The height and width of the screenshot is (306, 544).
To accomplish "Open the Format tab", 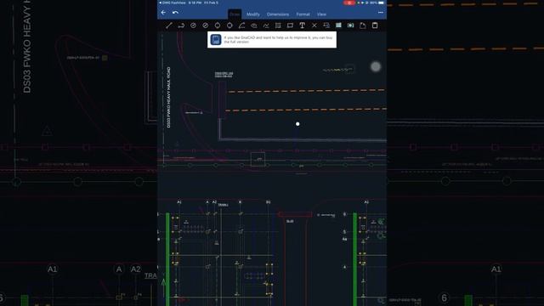I will point(303,14).
